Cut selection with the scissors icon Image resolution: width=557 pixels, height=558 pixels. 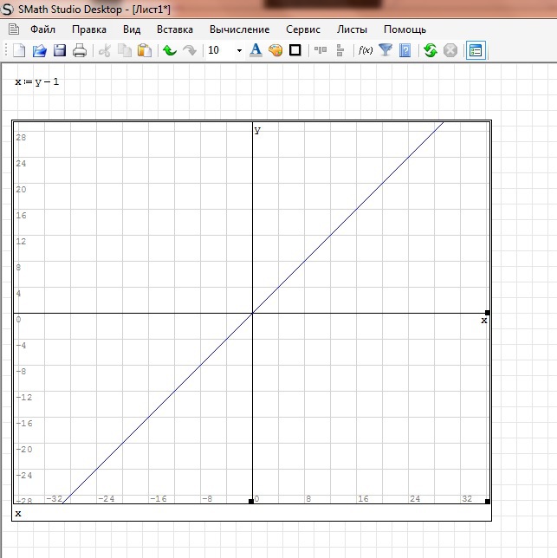point(105,50)
